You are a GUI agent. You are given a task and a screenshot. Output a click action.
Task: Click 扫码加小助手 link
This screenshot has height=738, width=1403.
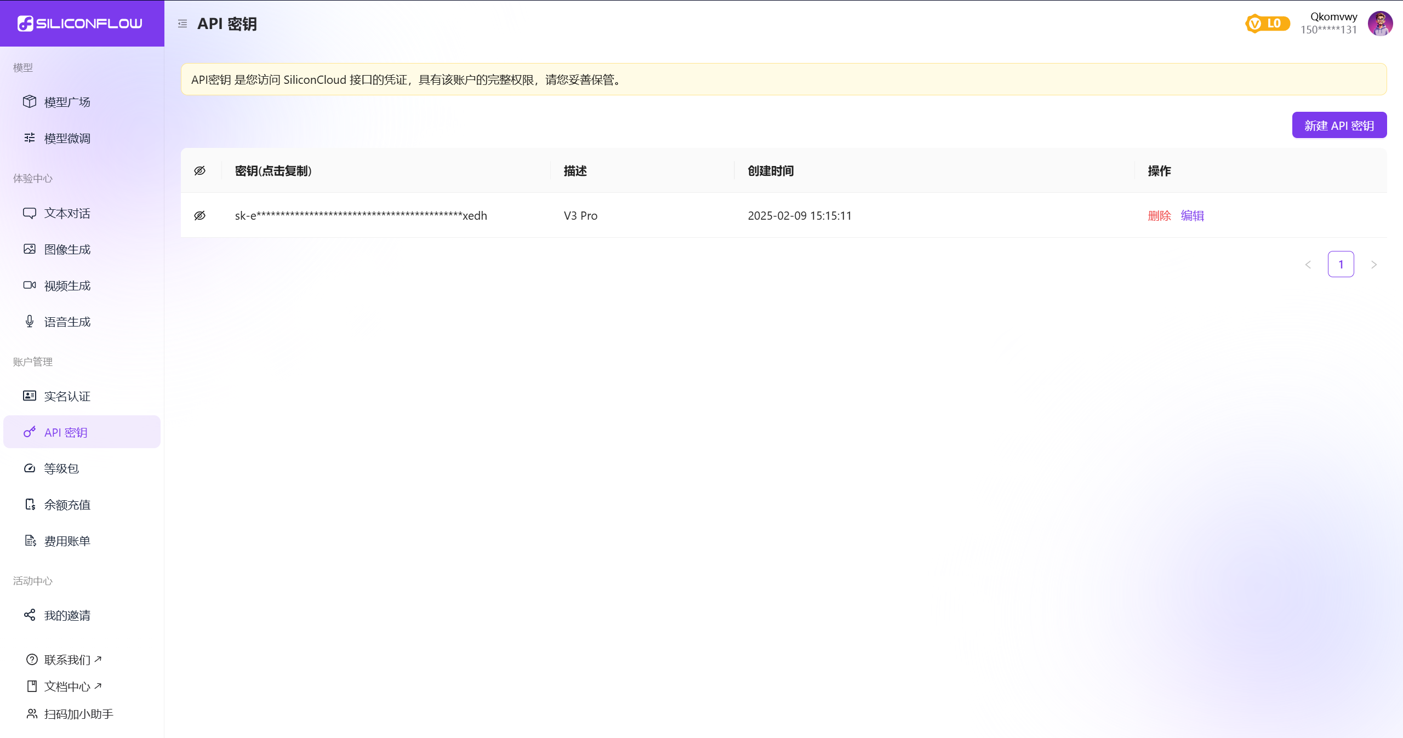pyautogui.click(x=79, y=714)
